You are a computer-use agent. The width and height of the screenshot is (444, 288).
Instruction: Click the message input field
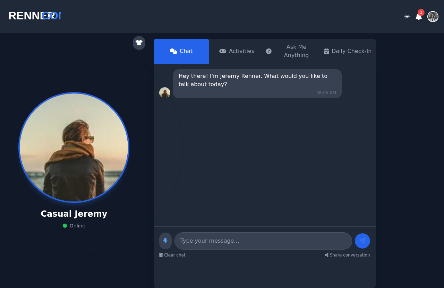[263, 241]
